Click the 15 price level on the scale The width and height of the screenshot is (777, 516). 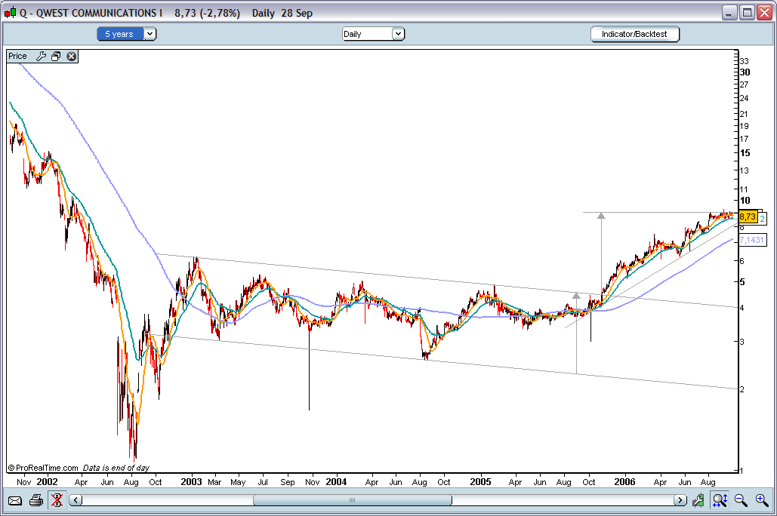click(x=745, y=152)
